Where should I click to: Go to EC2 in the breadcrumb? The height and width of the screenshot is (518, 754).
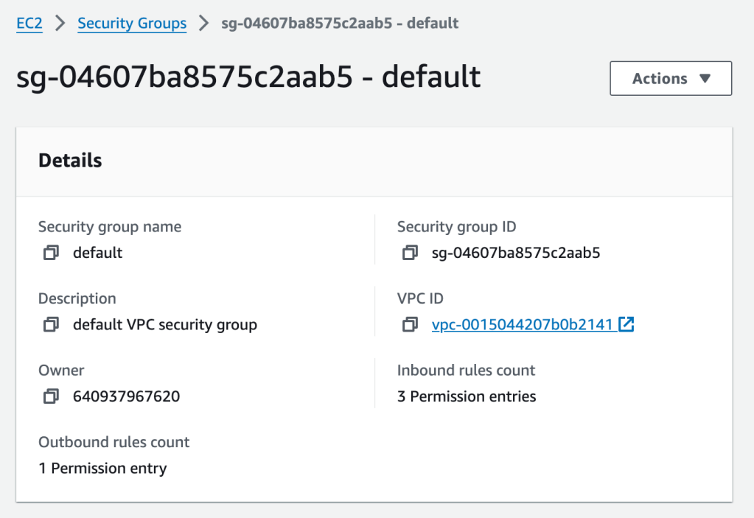pos(29,23)
